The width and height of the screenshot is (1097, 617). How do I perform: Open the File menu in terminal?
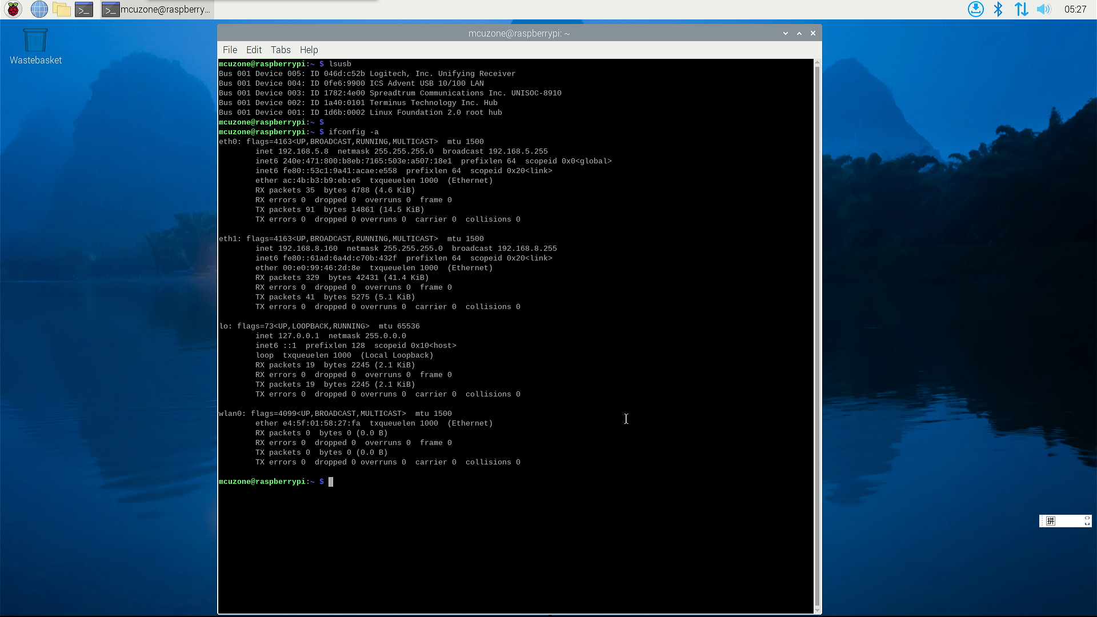pos(230,50)
